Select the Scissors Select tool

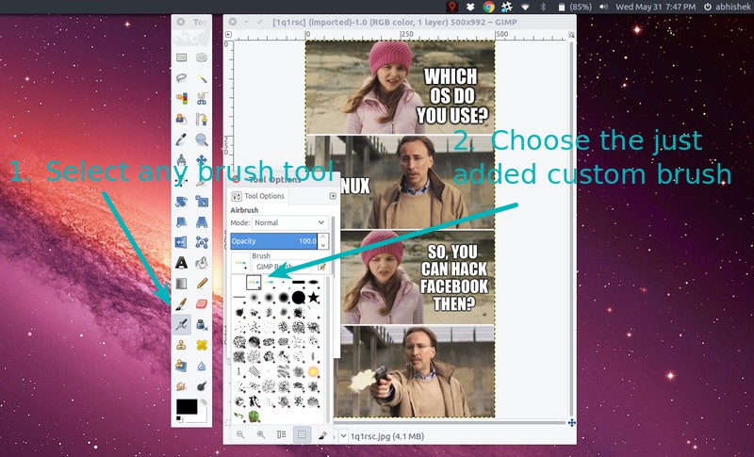tap(202, 99)
